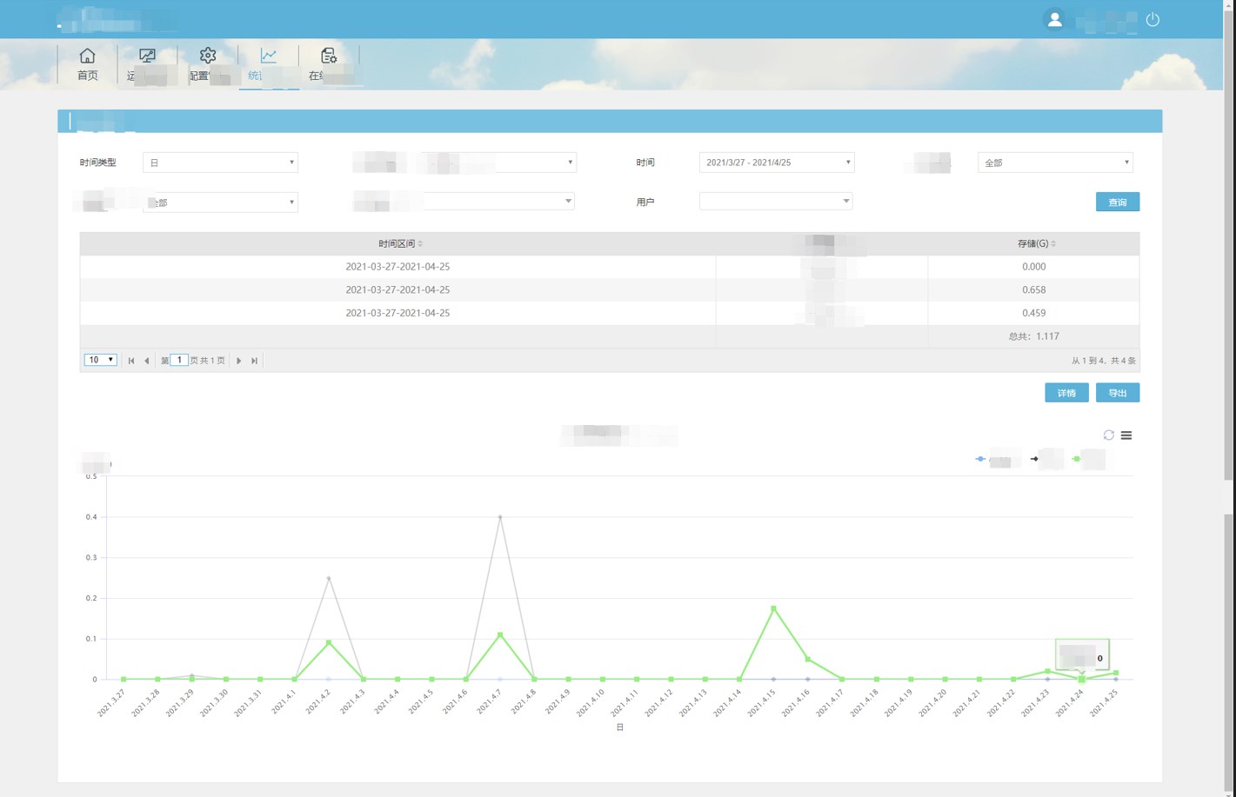Open the second-row left dropdown

(220, 203)
